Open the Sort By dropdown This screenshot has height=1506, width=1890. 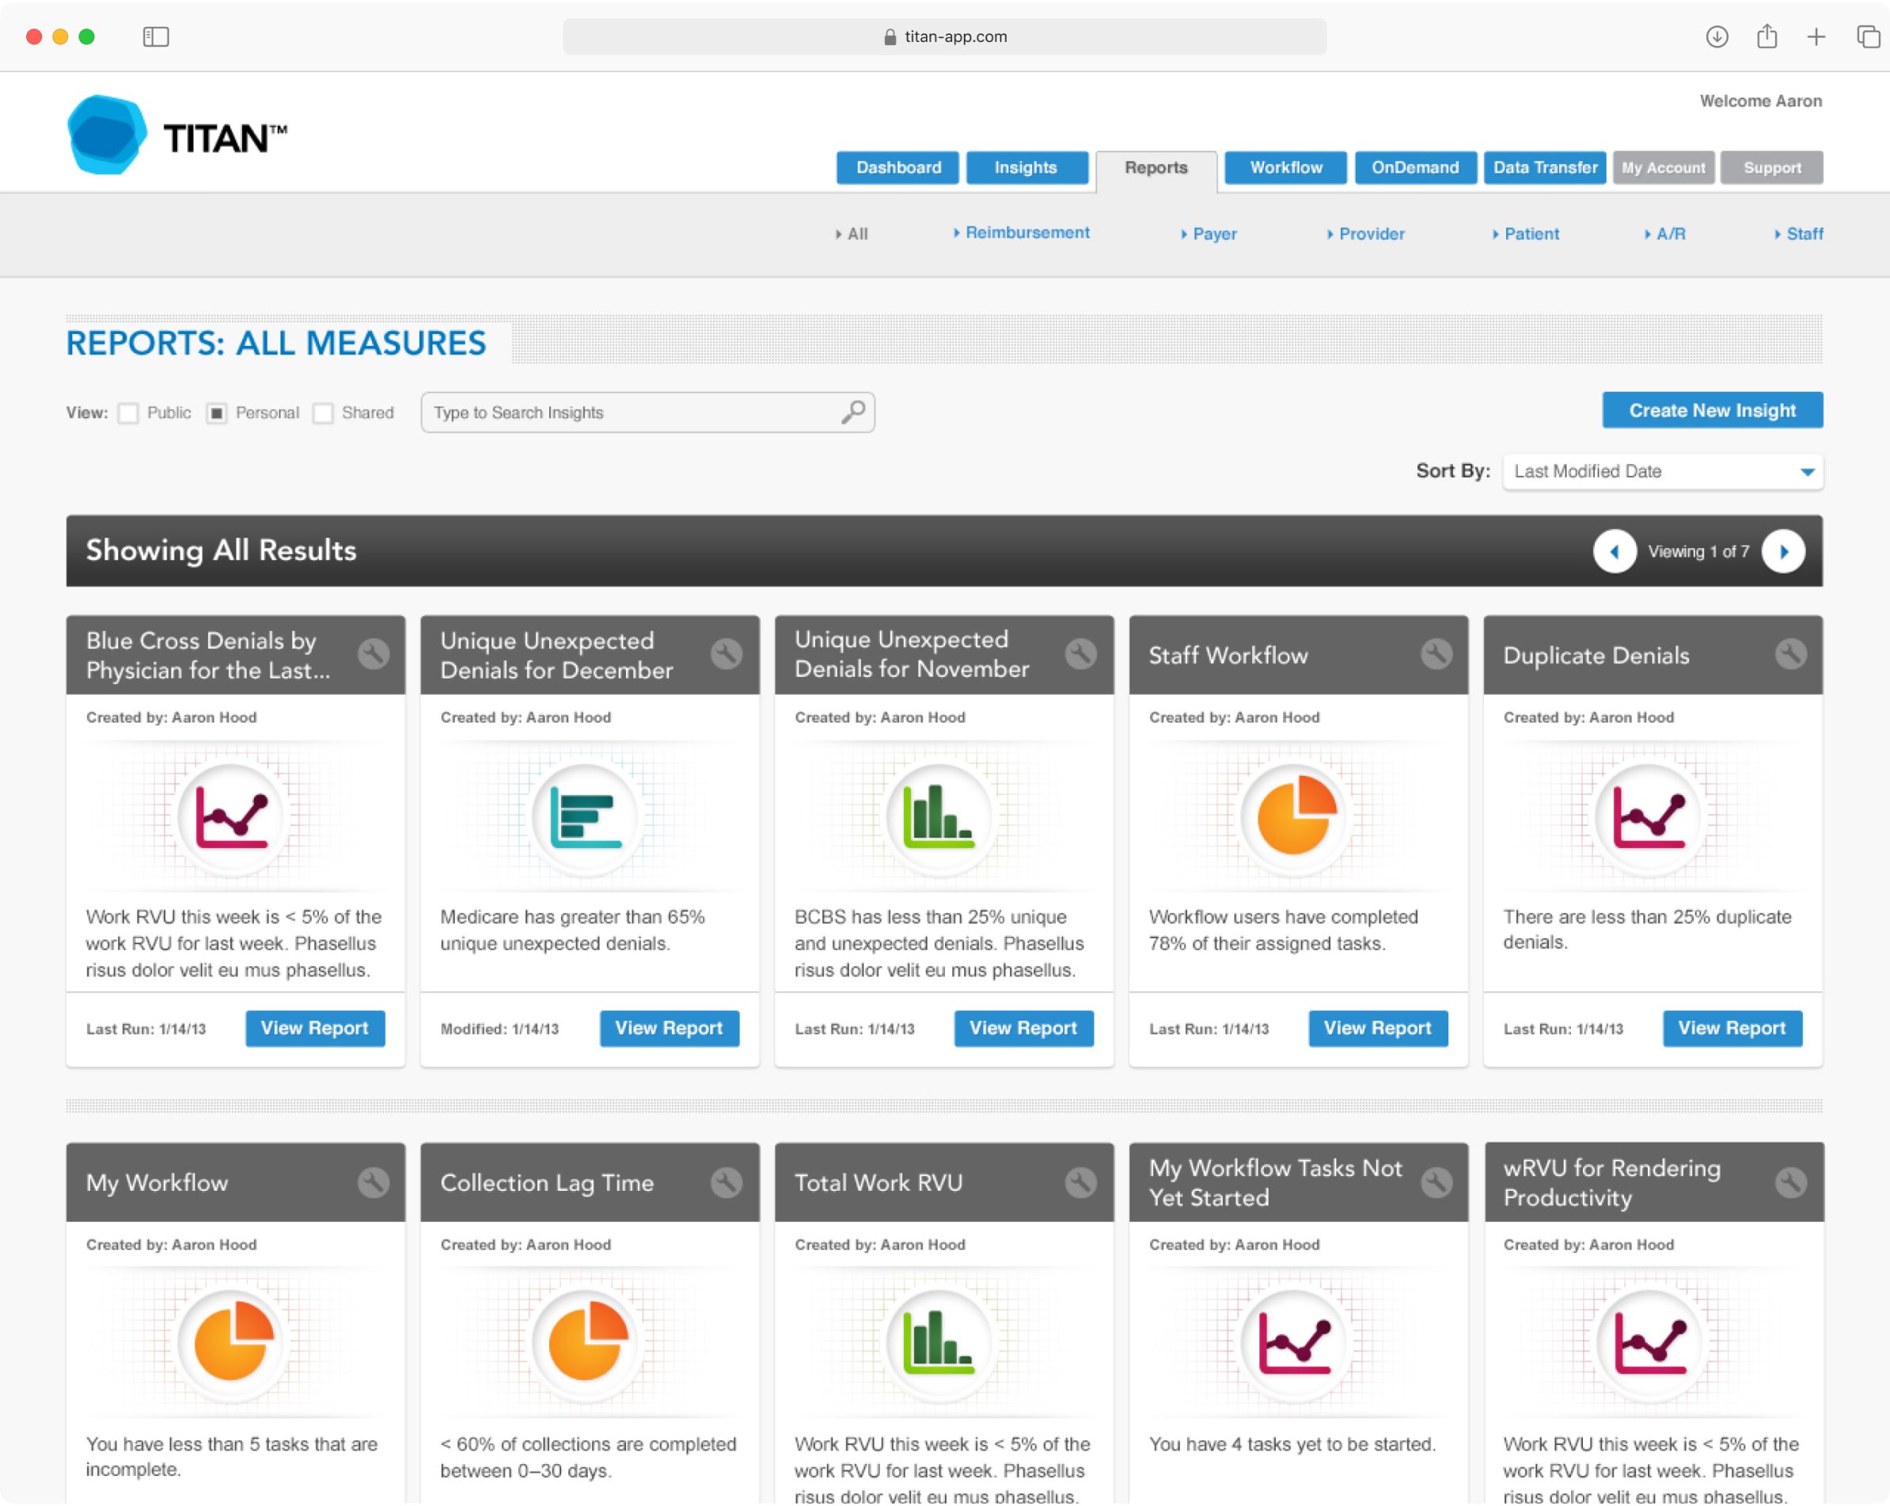[1662, 471]
